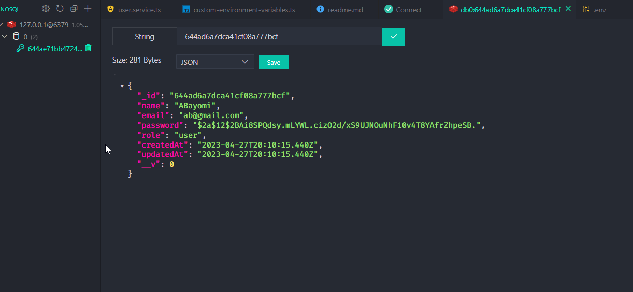Save the key value

pos(274,62)
